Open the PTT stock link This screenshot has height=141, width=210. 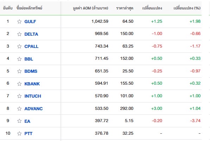(x=28, y=134)
